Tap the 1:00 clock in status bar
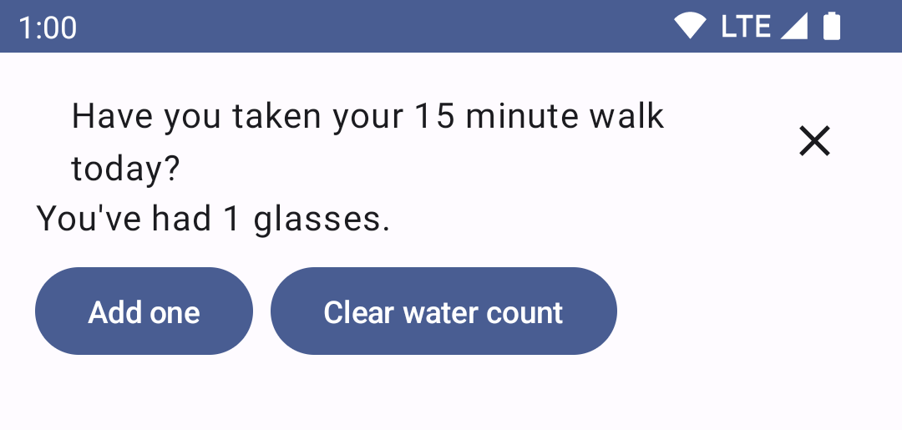The width and height of the screenshot is (902, 430). coord(48,28)
